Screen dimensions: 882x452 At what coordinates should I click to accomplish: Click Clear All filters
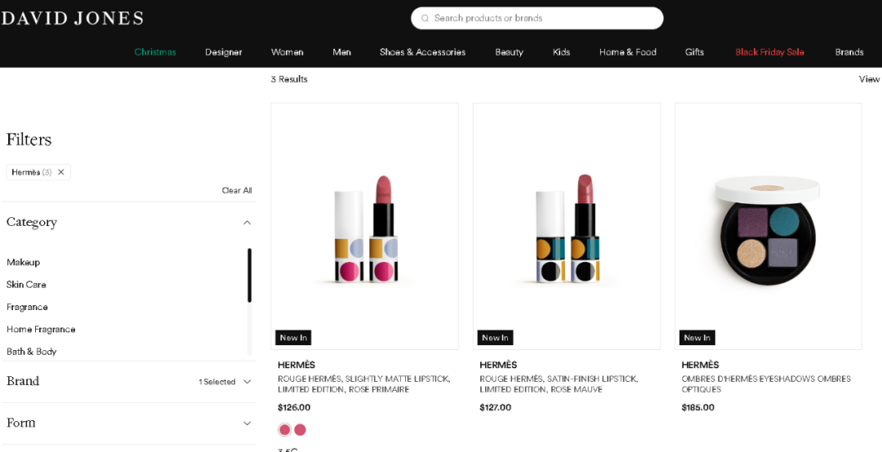(237, 191)
